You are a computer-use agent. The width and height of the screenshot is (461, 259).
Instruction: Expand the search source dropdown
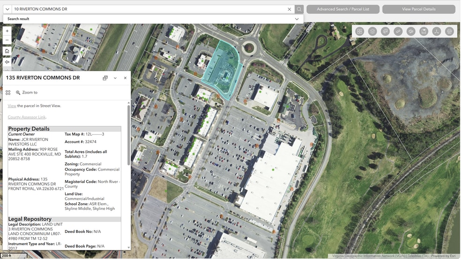pos(7,9)
